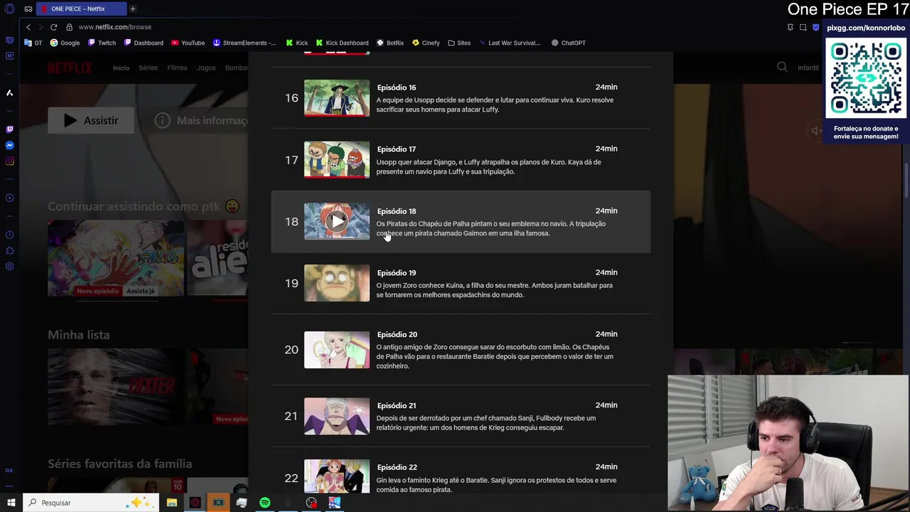This screenshot has width=910, height=512.
Task: Select Episódio 20 thumbnail
Action: click(337, 350)
